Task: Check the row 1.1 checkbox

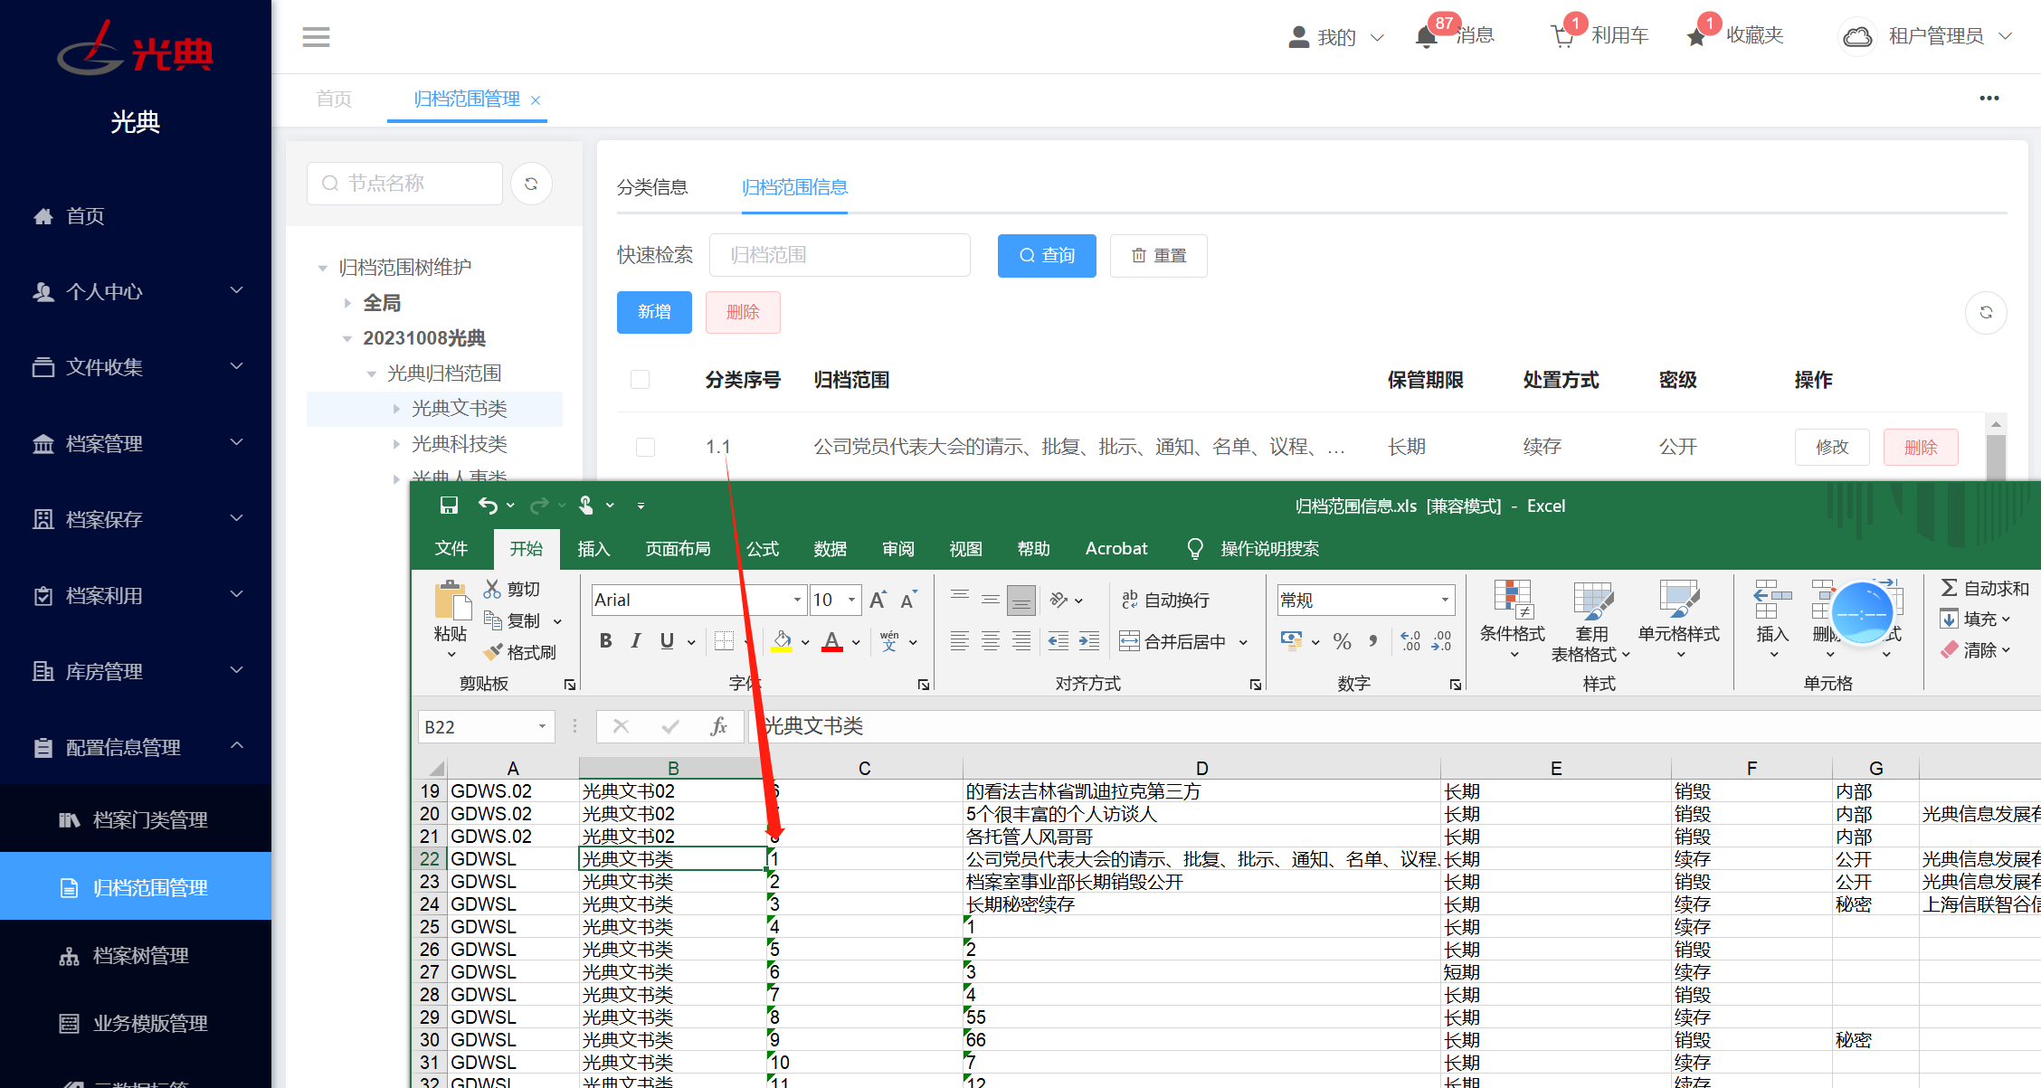Action: [x=645, y=447]
